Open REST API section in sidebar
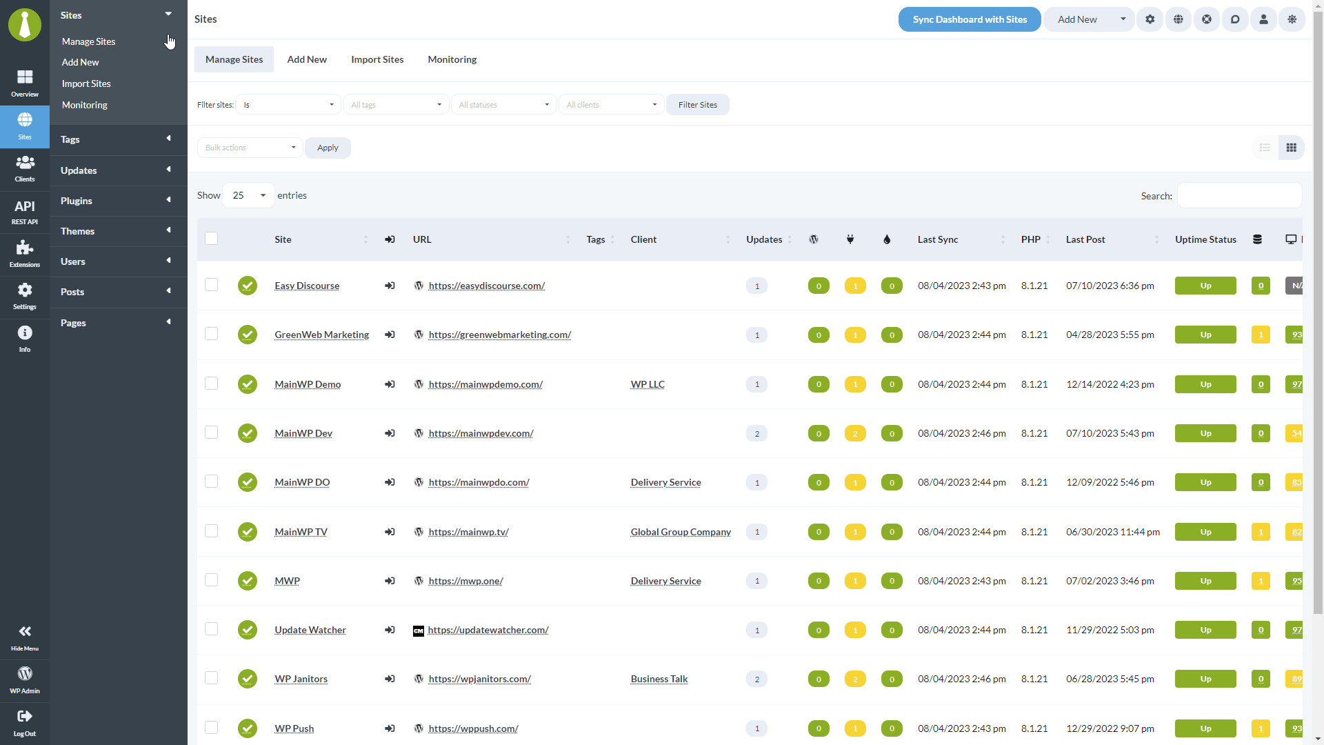The width and height of the screenshot is (1324, 745). pyautogui.click(x=25, y=212)
